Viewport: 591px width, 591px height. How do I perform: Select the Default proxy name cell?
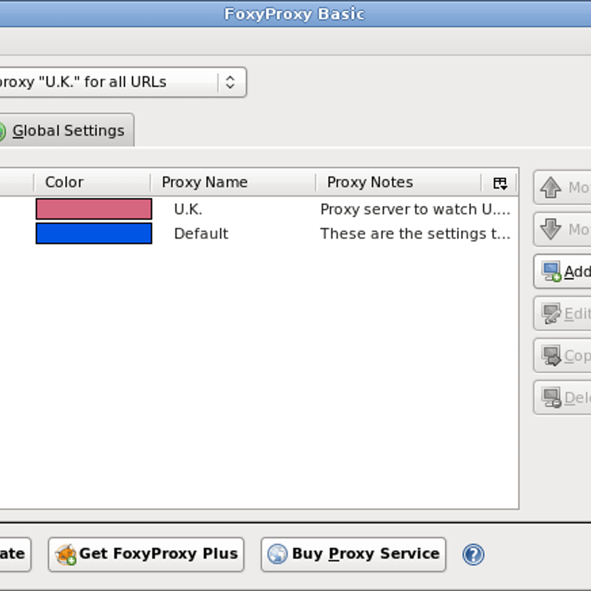(x=201, y=234)
